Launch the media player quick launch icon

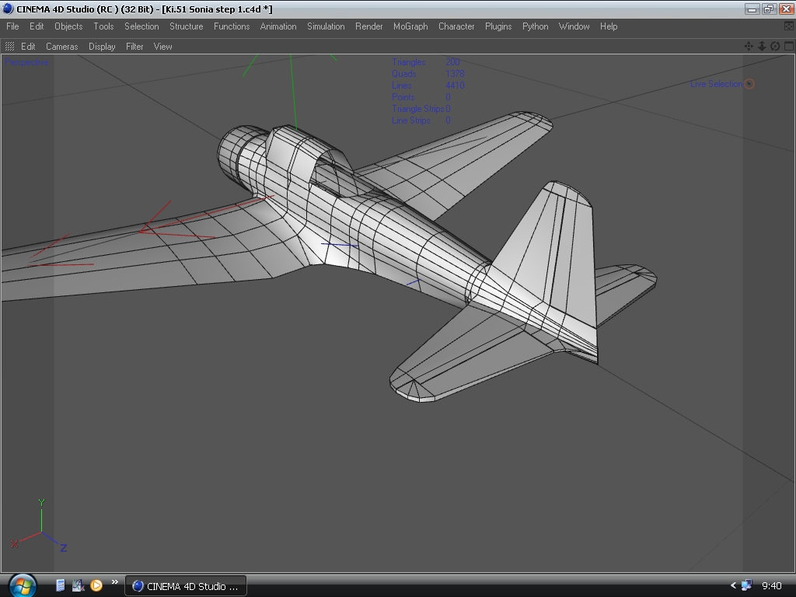pos(96,585)
